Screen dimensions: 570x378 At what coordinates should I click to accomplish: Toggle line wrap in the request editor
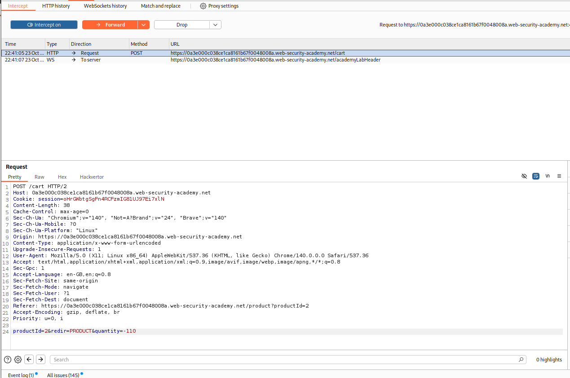536,176
